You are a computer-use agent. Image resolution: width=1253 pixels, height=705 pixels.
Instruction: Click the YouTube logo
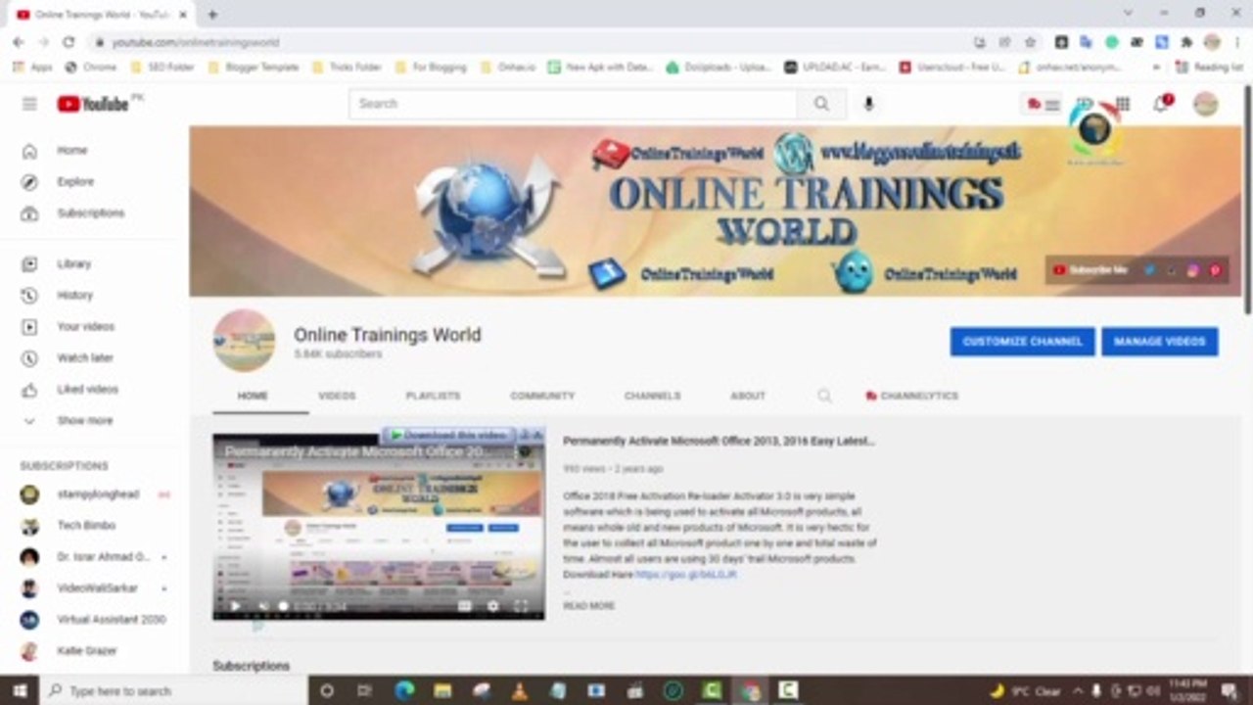click(94, 104)
